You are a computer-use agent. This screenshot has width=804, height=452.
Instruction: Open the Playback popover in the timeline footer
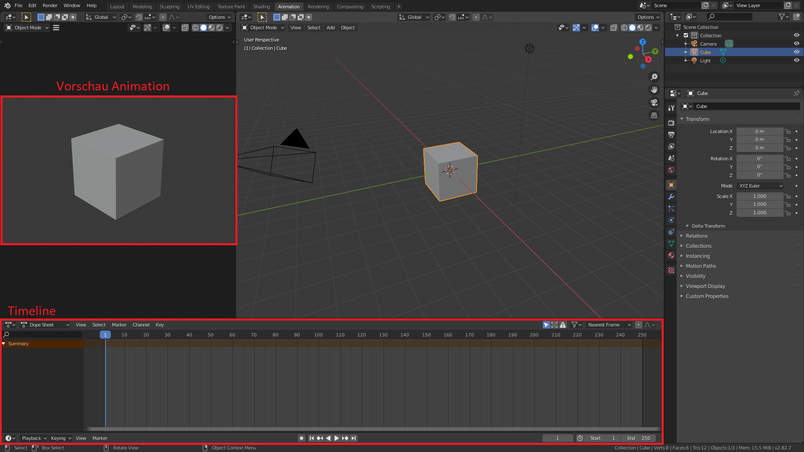[34, 438]
